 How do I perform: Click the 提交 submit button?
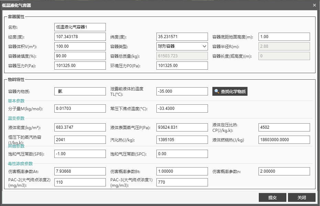272,198
